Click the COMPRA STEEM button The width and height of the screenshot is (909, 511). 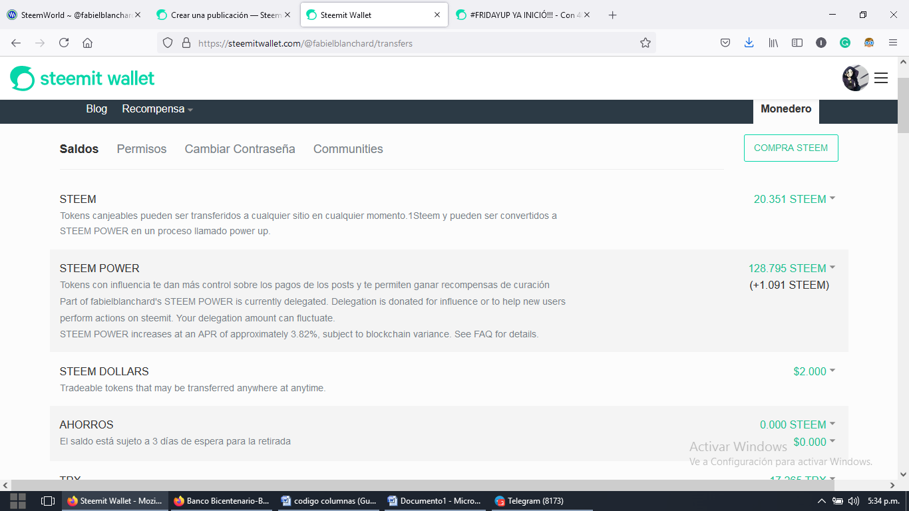(x=791, y=148)
